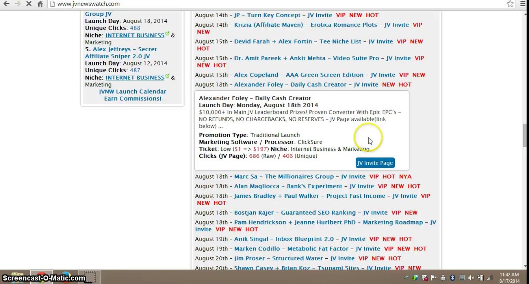Click the browser forward arrow
This screenshot has height=284, width=529.
(x=18, y=4)
